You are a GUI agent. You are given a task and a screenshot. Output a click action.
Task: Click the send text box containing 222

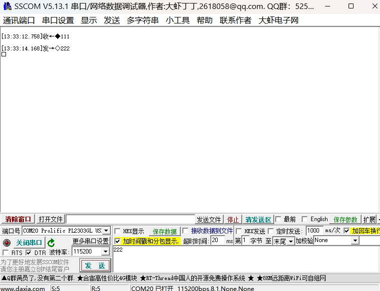(245, 259)
